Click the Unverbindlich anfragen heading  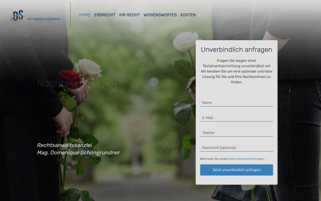(x=236, y=50)
